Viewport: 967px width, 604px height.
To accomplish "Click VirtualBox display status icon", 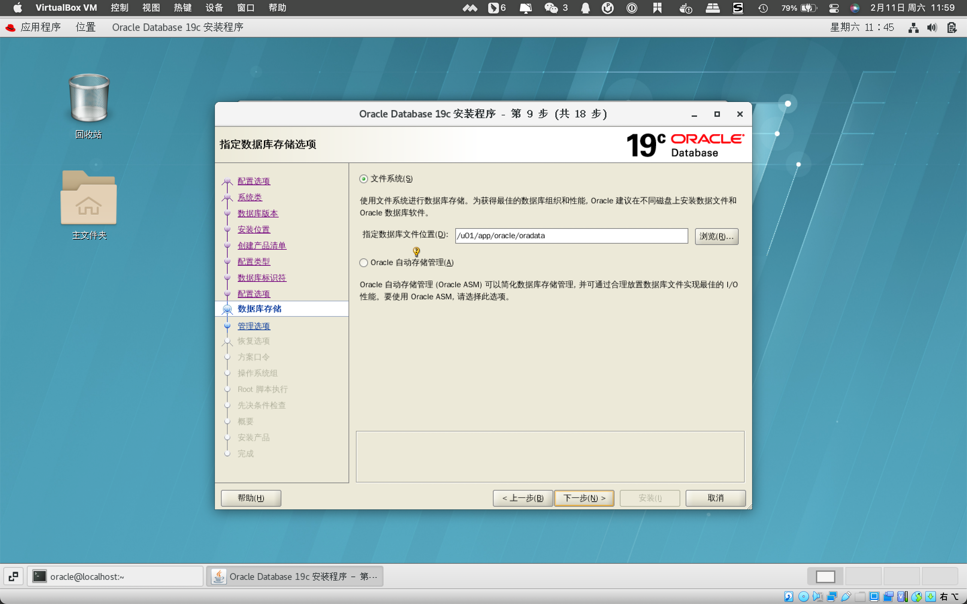I will coord(874,596).
